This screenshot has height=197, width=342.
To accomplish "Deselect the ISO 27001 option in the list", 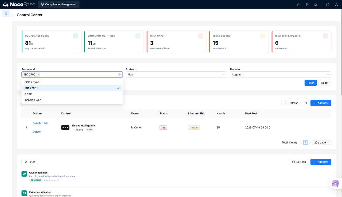I will coord(72,88).
